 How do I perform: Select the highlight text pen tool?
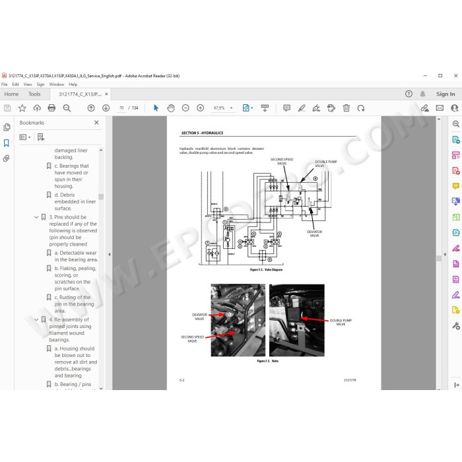click(x=302, y=108)
